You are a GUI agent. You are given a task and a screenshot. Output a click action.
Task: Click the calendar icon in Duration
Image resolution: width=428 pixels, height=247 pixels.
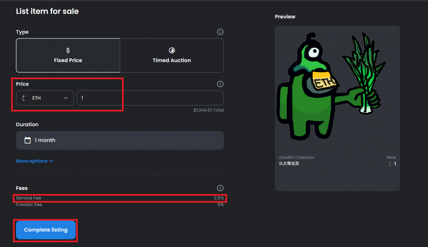pyautogui.click(x=28, y=140)
